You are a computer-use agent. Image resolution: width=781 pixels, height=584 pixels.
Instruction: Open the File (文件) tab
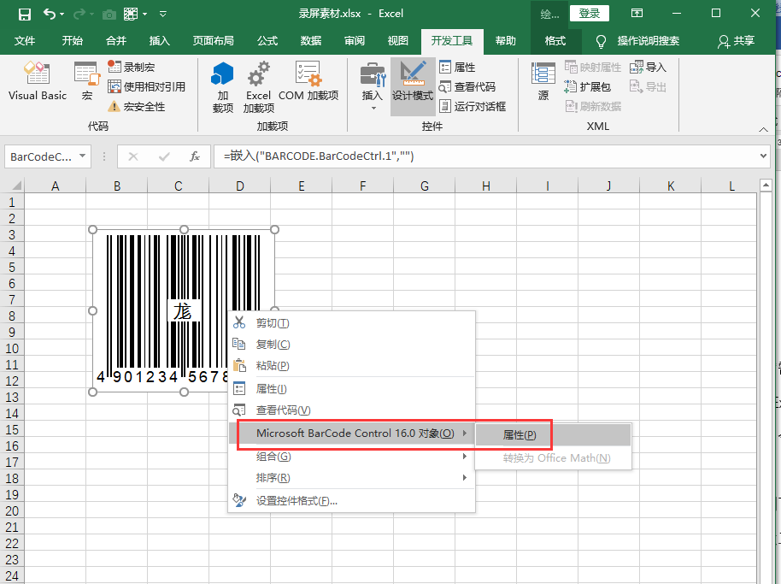(25, 41)
